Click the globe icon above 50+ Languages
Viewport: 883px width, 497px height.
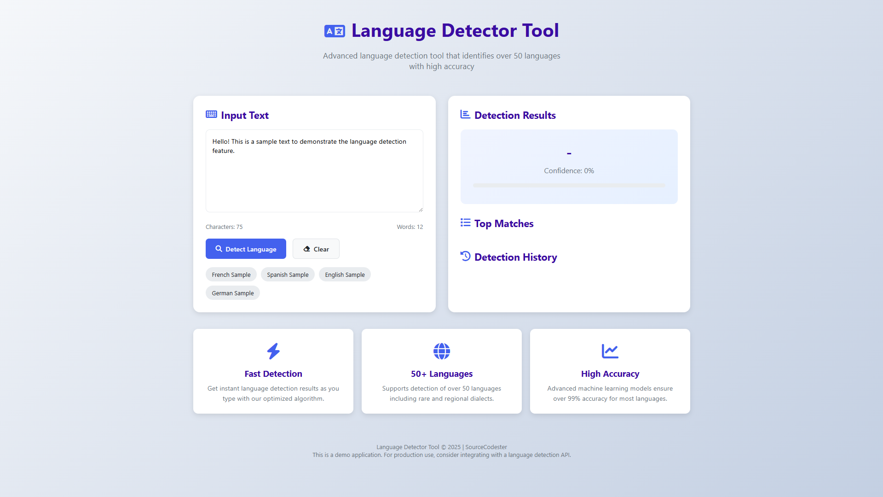click(x=441, y=351)
